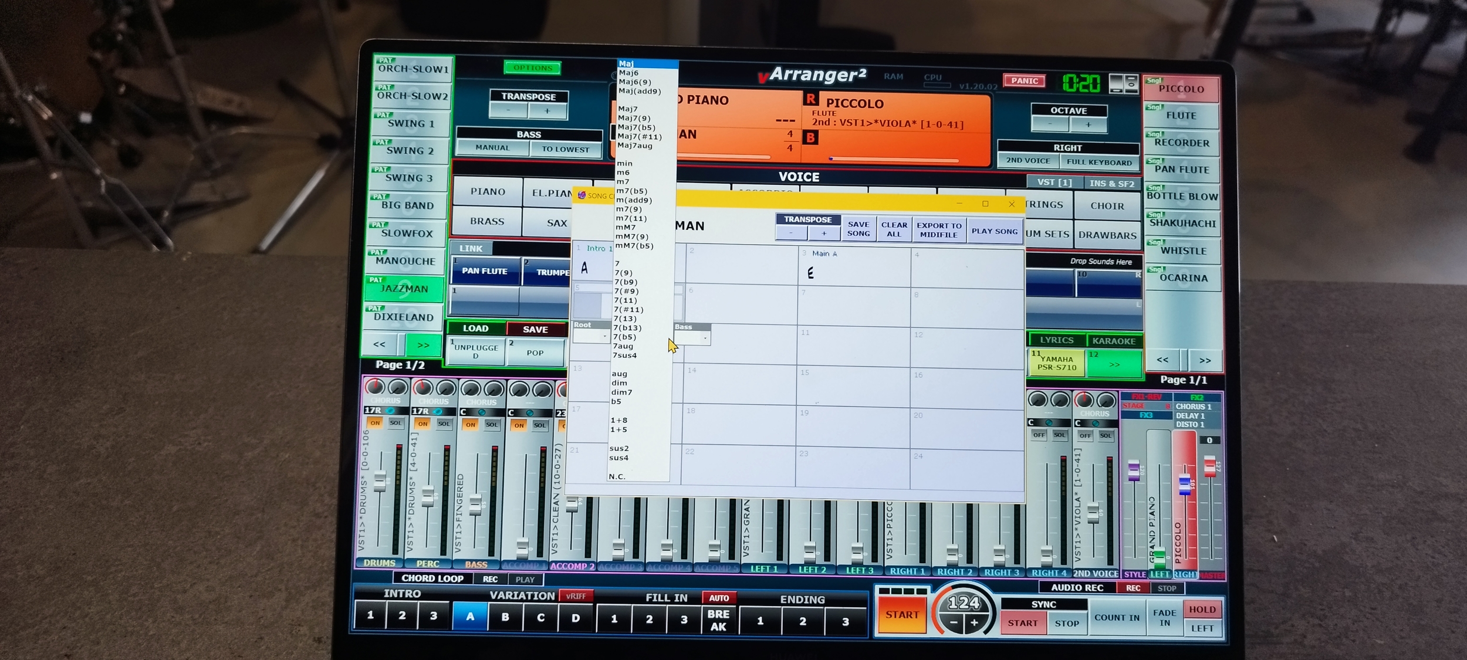Click the 17R pan indicator on the PERC channel
The image size is (1467, 660).
pos(434,411)
